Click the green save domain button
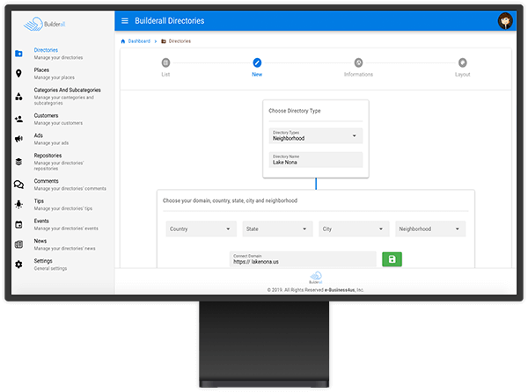Viewport: 528px width, 392px height. tap(392, 259)
